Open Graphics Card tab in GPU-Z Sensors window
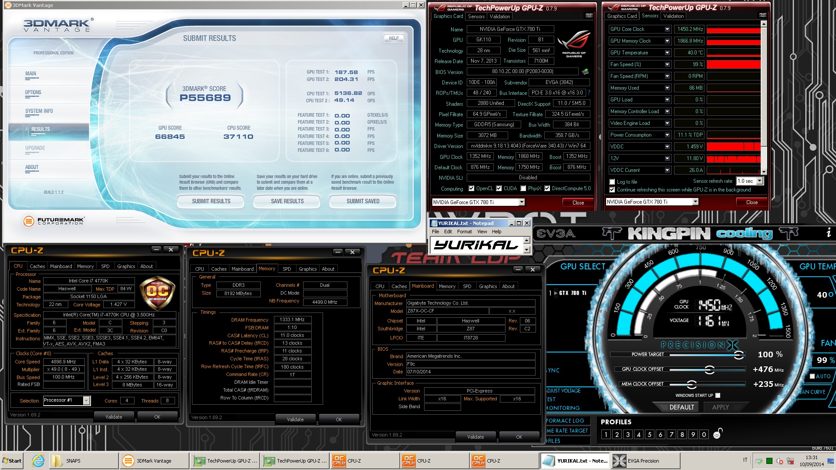This screenshot has height=470, width=836. [x=622, y=16]
